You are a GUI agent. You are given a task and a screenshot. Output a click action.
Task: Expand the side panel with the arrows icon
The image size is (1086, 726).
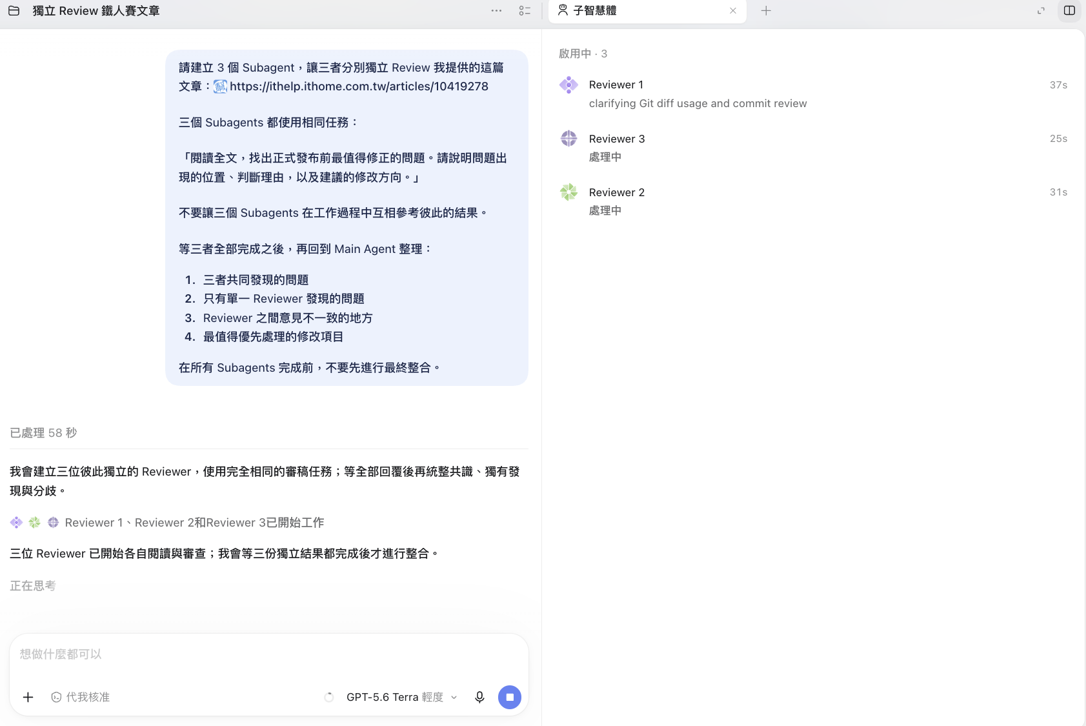pos(1041,10)
